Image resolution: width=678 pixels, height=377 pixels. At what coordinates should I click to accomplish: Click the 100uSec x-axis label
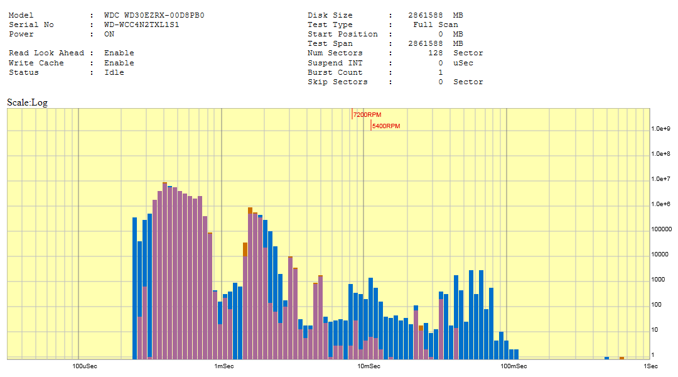pyautogui.click(x=85, y=366)
